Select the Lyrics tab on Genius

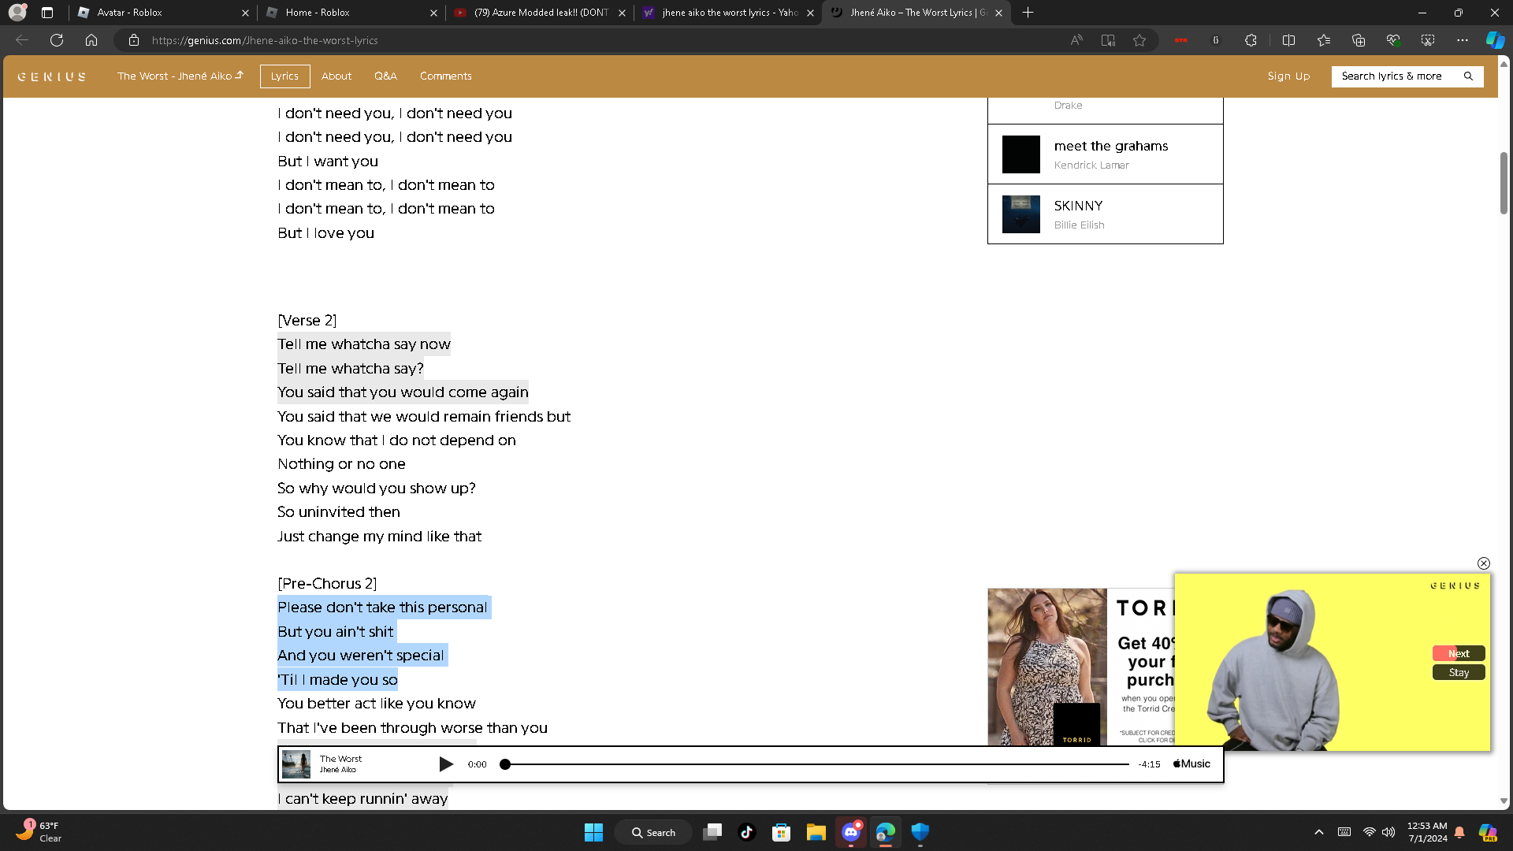284,76
